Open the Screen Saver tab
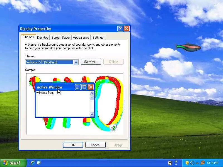 60,38
